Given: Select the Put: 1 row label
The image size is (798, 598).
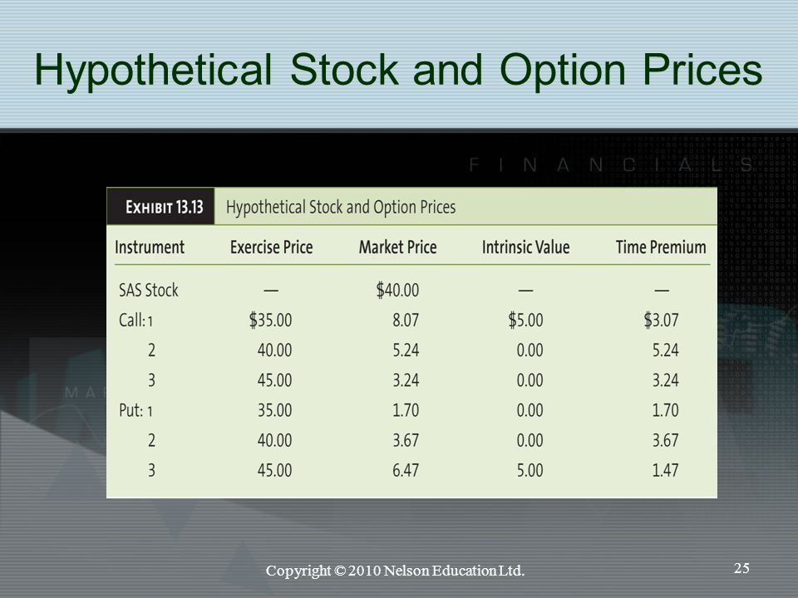Looking at the screenshot, I should tap(135, 410).
